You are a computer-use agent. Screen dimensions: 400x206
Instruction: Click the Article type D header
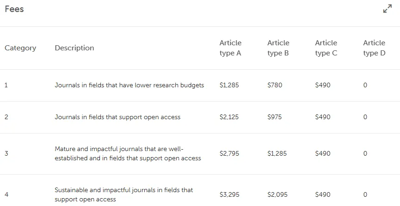374,48
